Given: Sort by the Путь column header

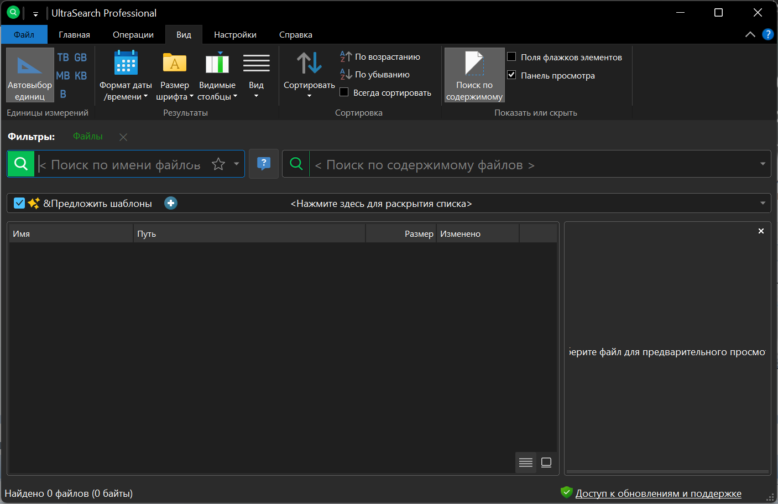Looking at the screenshot, I should click(x=249, y=233).
